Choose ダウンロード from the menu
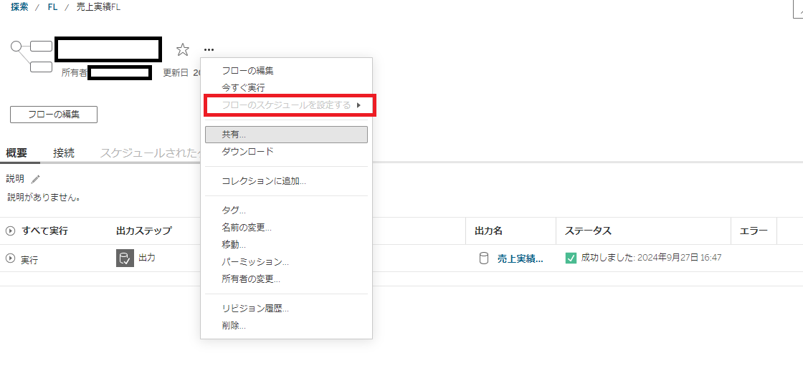This screenshot has height=368, width=803. 286,151
